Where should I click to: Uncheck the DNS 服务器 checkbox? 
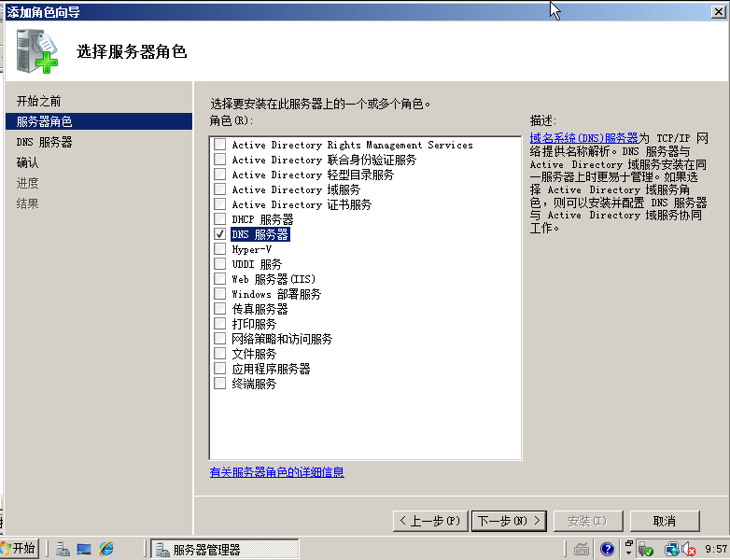coord(219,233)
